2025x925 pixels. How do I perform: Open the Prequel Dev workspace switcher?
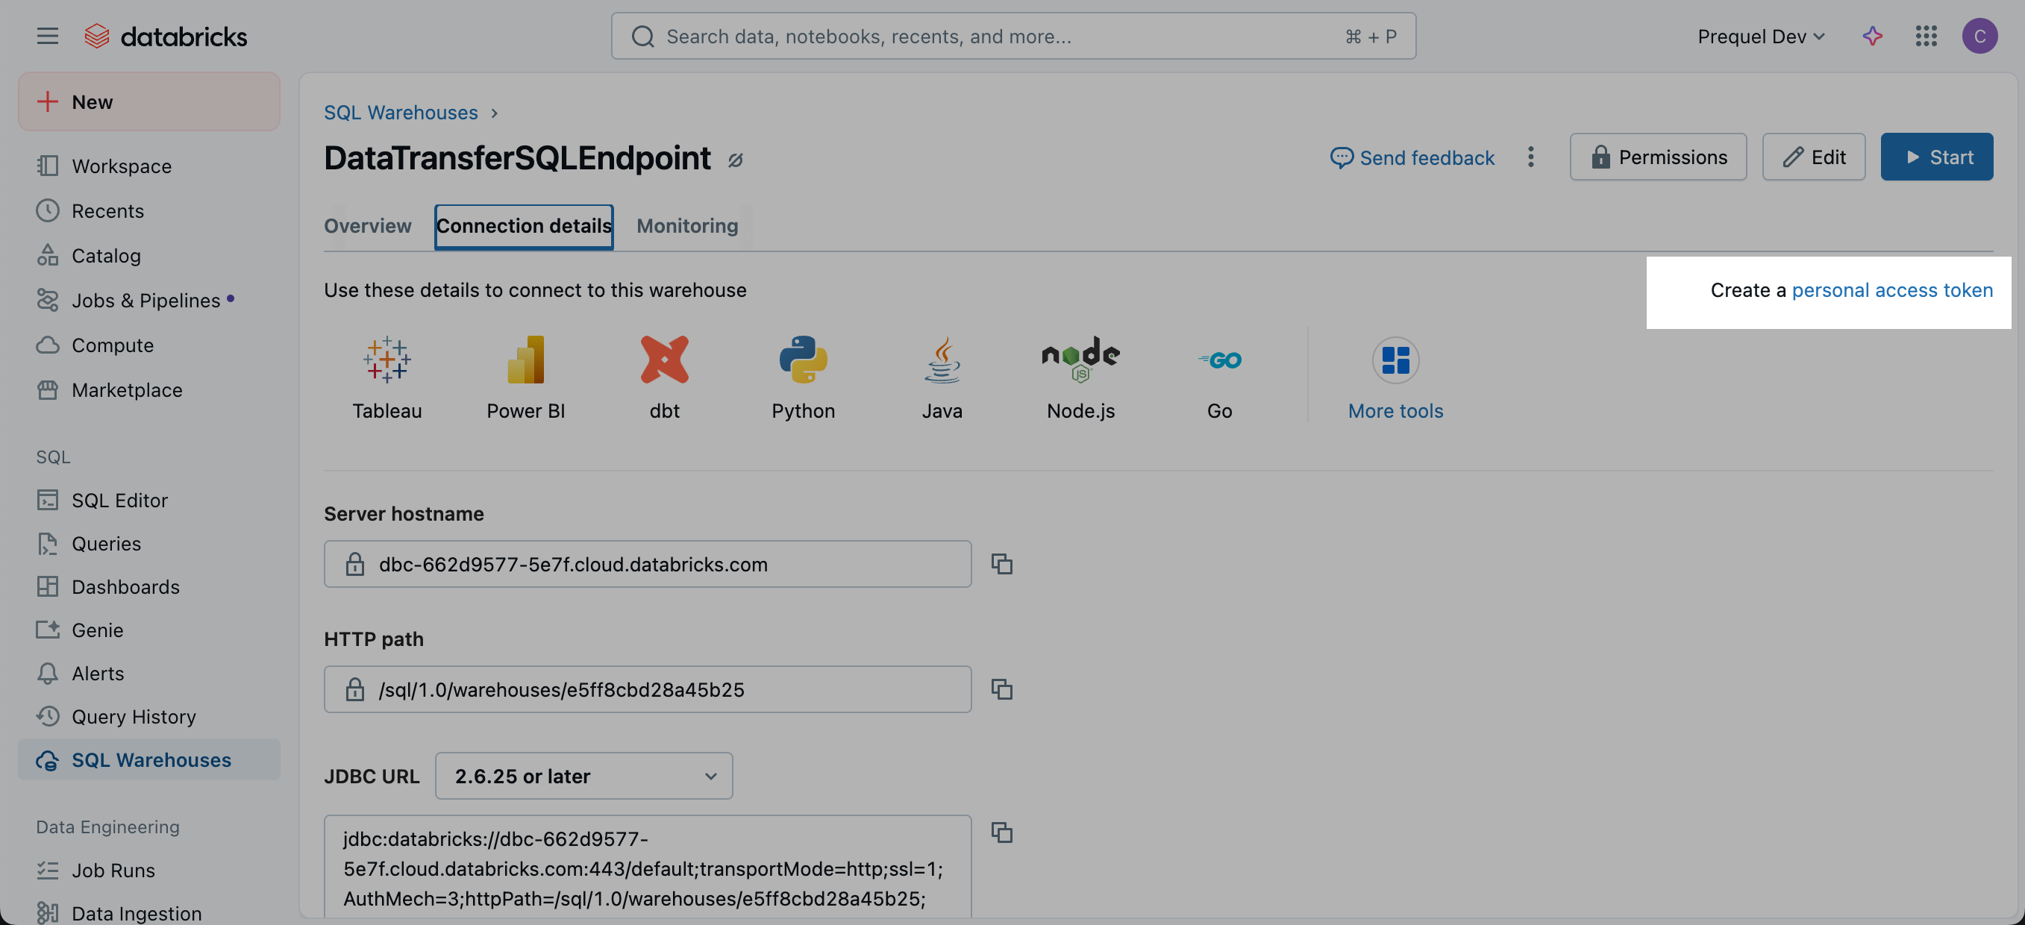click(1761, 36)
